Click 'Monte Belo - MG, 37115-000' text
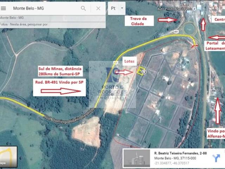This screenshot has height=169, width=225. (x=175, y=158)
